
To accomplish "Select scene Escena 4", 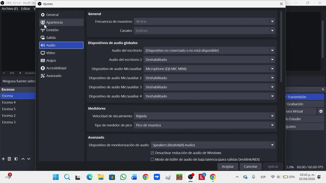I will (18, 102).
